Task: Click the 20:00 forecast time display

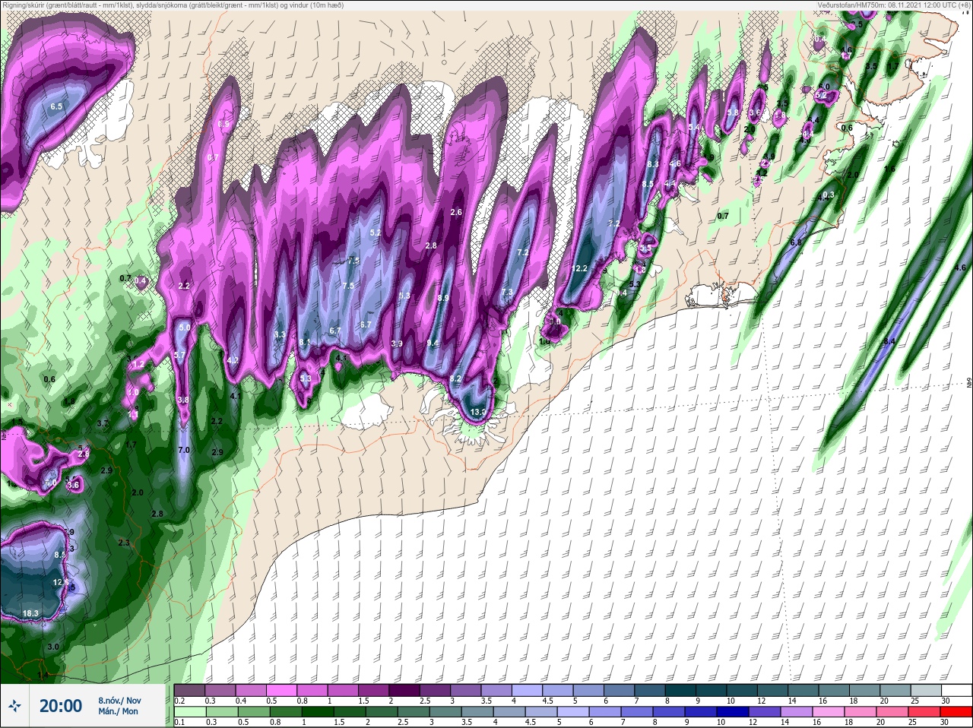Action: pos(61,706)
